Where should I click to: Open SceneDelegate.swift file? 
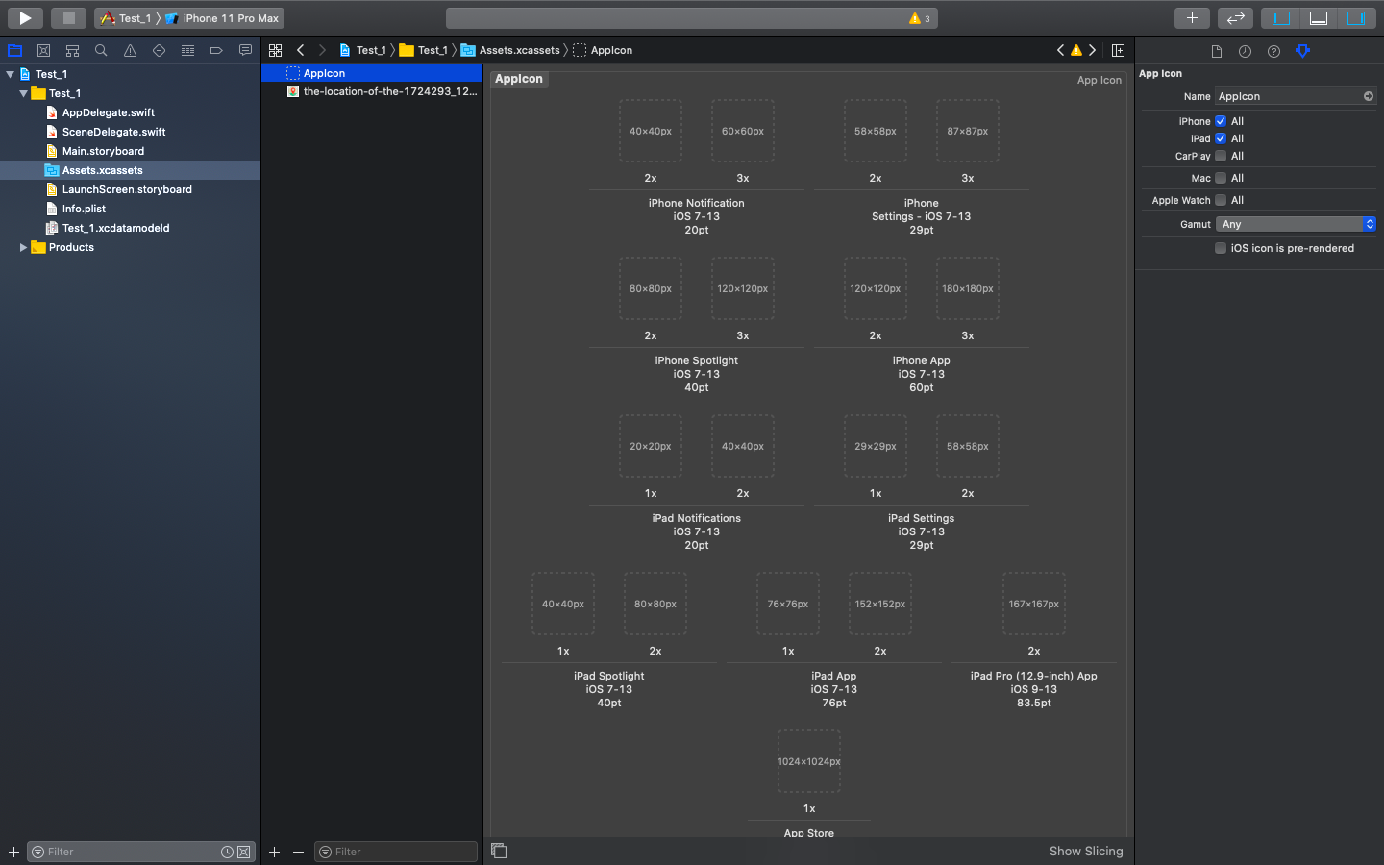coord(113,132)
